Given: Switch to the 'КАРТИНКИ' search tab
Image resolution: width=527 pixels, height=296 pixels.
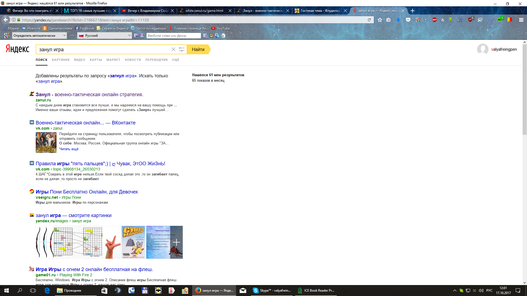Looking at the screenshot, I should coord(61,60).
